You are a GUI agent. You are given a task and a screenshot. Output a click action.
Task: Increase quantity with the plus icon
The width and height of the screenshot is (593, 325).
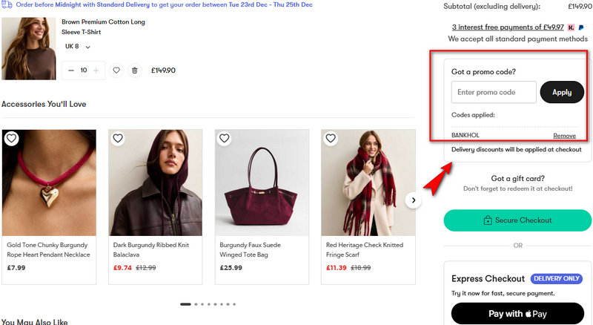point(96,70)
